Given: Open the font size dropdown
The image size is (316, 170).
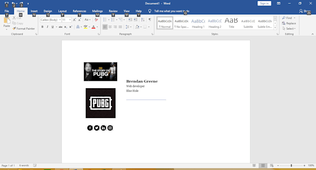Looking at the screenshot, I should (x=70, y=20).
